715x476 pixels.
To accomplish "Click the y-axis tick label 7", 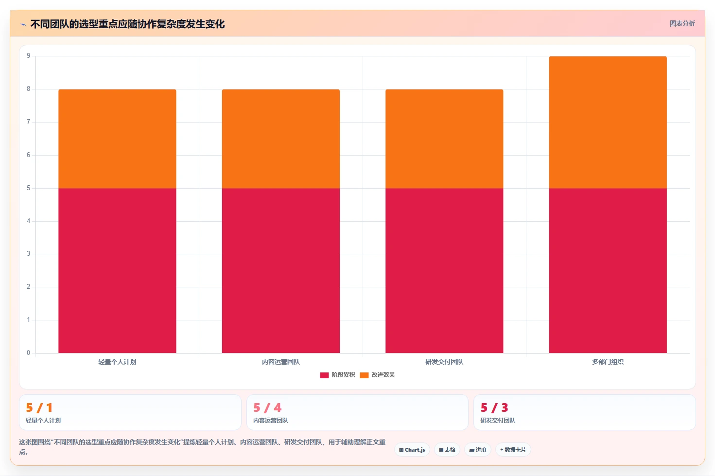I will click(28, 122).
